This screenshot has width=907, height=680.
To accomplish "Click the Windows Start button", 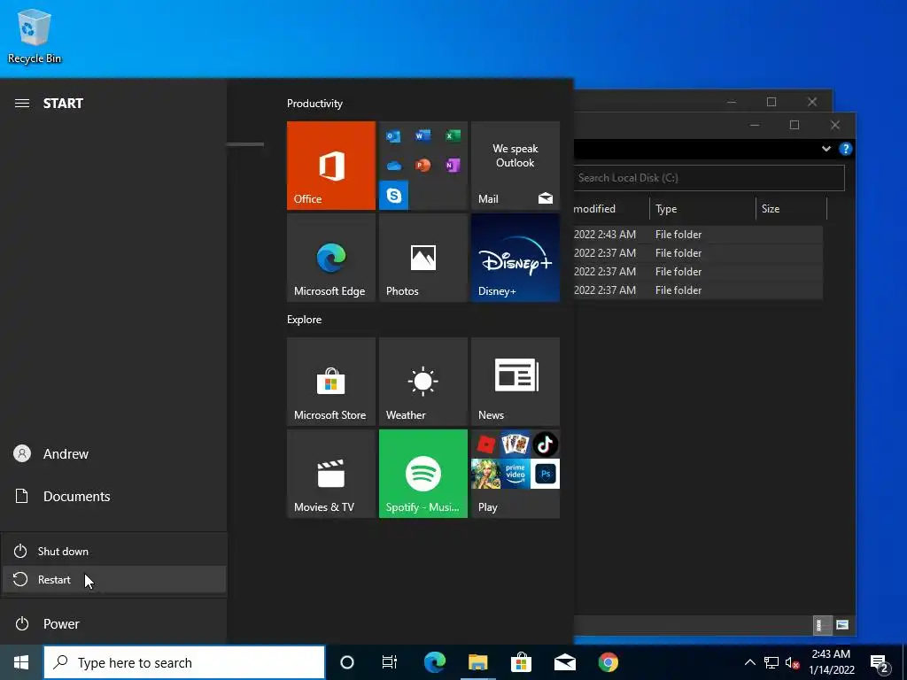I will coord(21,662).
